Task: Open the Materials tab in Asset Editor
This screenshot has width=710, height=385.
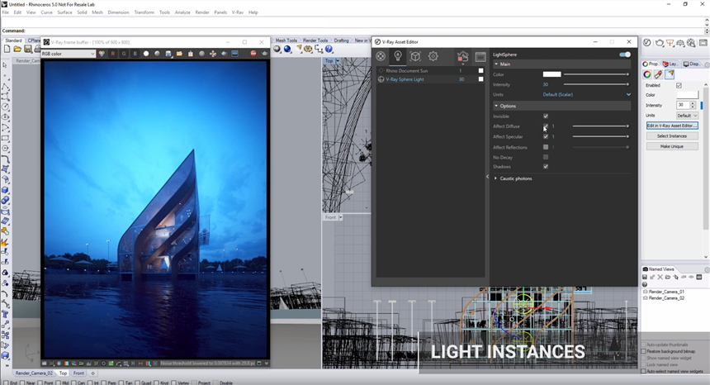Action: coord(381,56)
